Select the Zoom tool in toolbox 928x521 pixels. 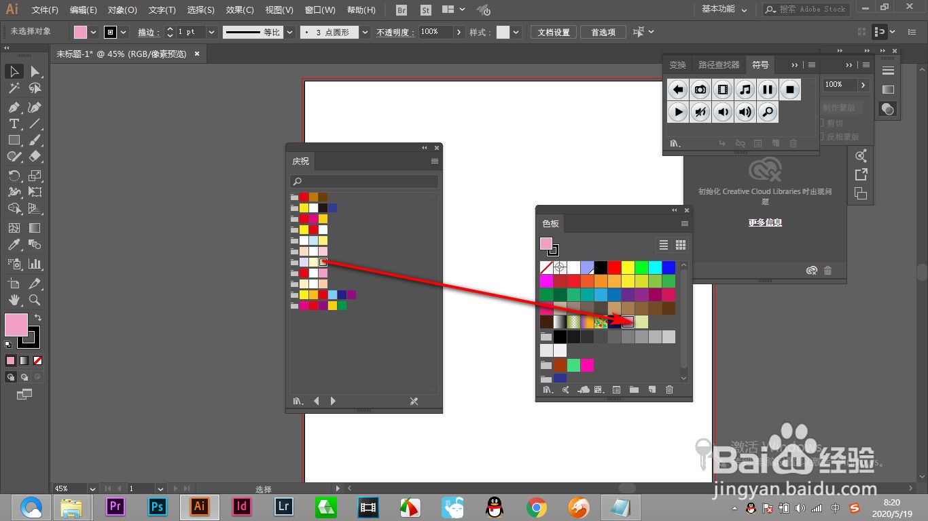(x=35, y=300)
